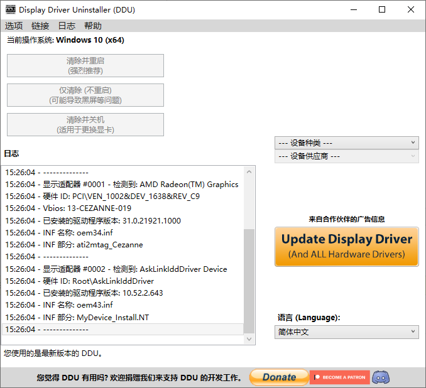Screen dimensions: 426x388
Task: Click the 清除并关机 button
Action: tap(85, 124)
